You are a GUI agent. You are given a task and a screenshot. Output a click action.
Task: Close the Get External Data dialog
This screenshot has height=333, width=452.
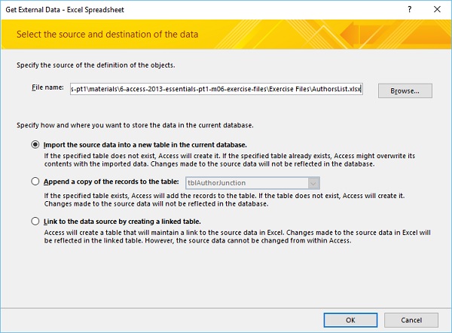pyautogui.click(x=437, y=9)
